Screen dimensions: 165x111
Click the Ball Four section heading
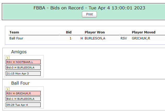[20, 83]
